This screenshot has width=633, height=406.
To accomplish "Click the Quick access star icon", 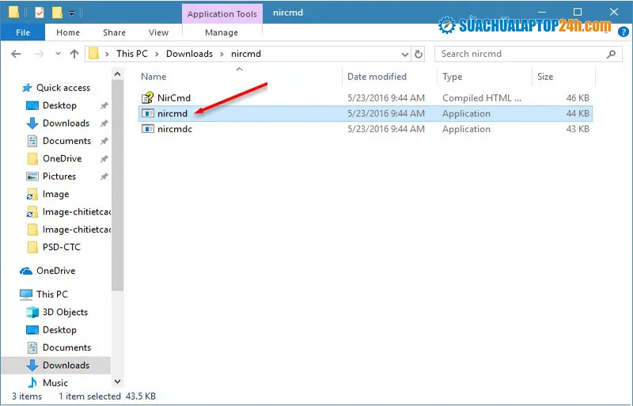I will tap(27, 88).
